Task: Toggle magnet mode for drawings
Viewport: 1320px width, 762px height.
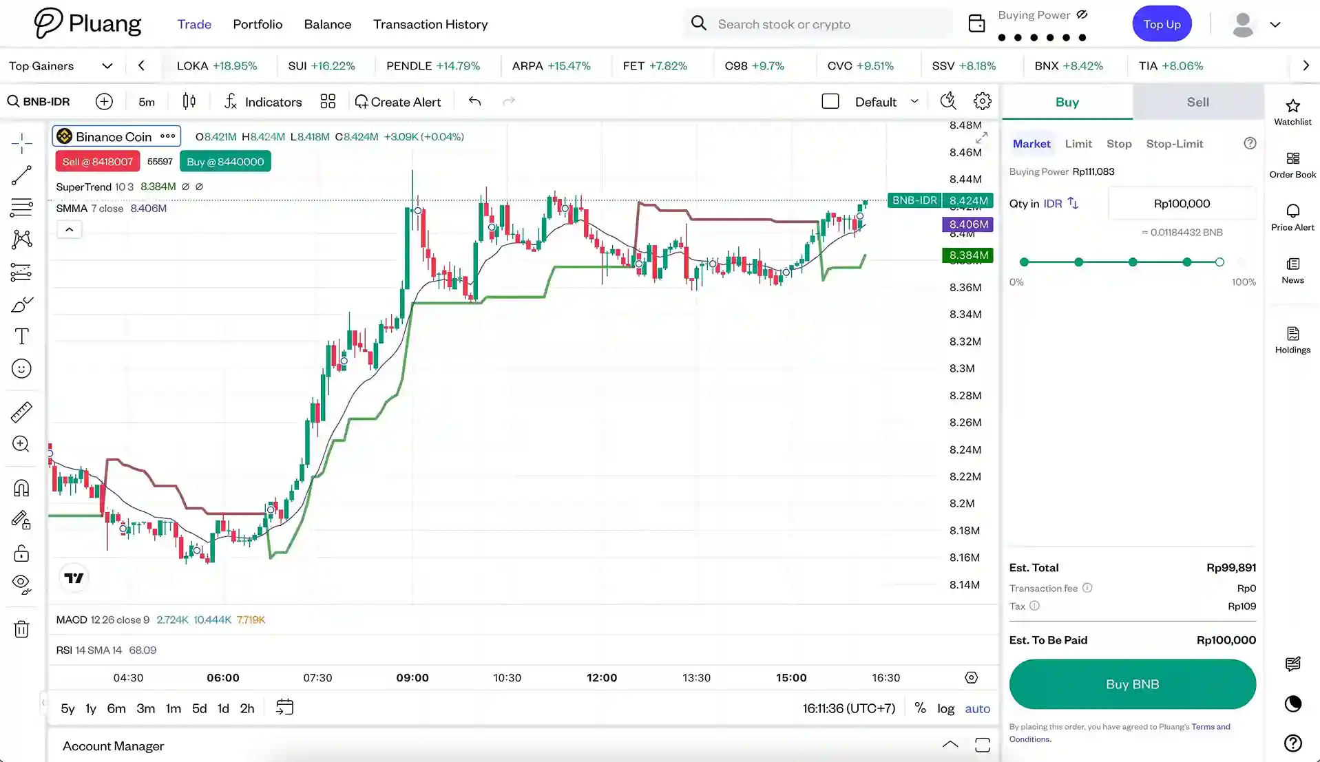Action: [x=21, y=488]
